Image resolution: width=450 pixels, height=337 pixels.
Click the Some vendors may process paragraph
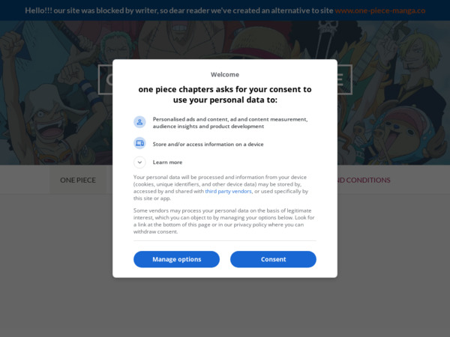[223, 221]
